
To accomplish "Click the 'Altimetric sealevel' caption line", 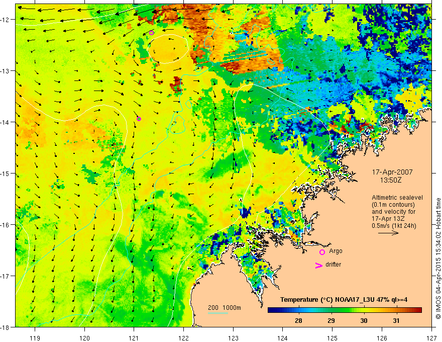I will (397, 198).
